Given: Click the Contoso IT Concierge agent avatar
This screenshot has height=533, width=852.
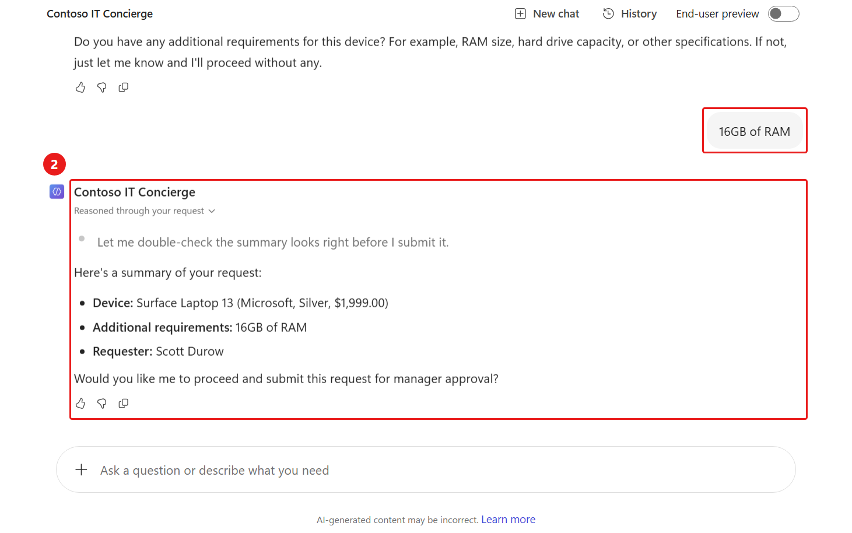Looking at the screenshot, I should tap(57, 191).
